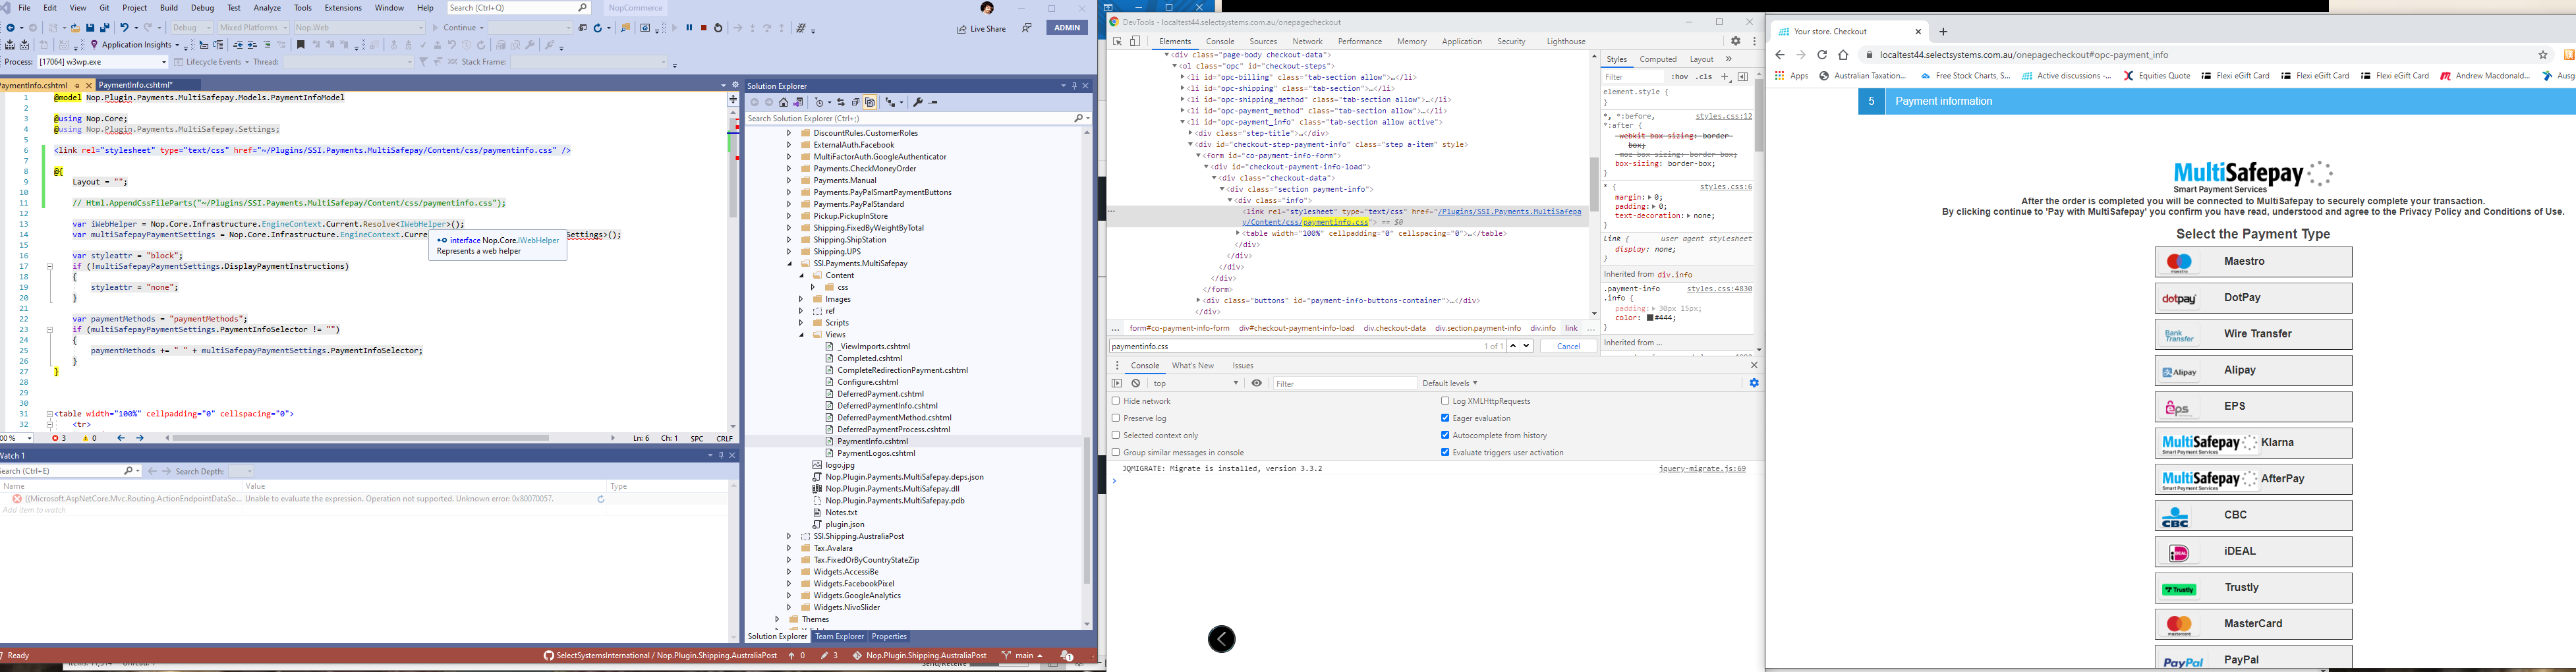Switch to the Computed tab in DevTools
The height and width of the screenshot is (672, 2576).
(1659, 59)
